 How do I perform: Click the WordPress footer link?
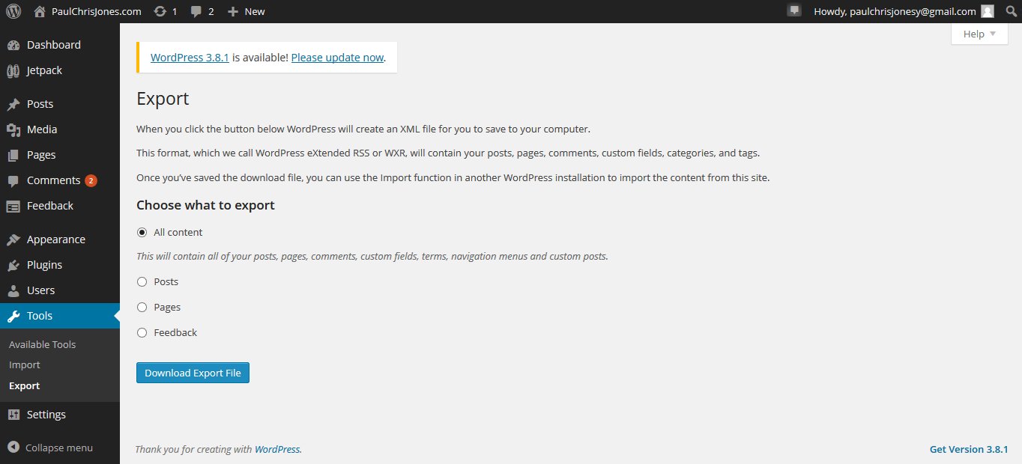[x=277, y=449]
